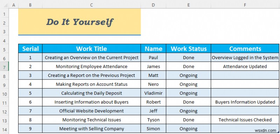This screenshot has height=134, width=280.
Task: Select column C header
Action: pos(91,5)
